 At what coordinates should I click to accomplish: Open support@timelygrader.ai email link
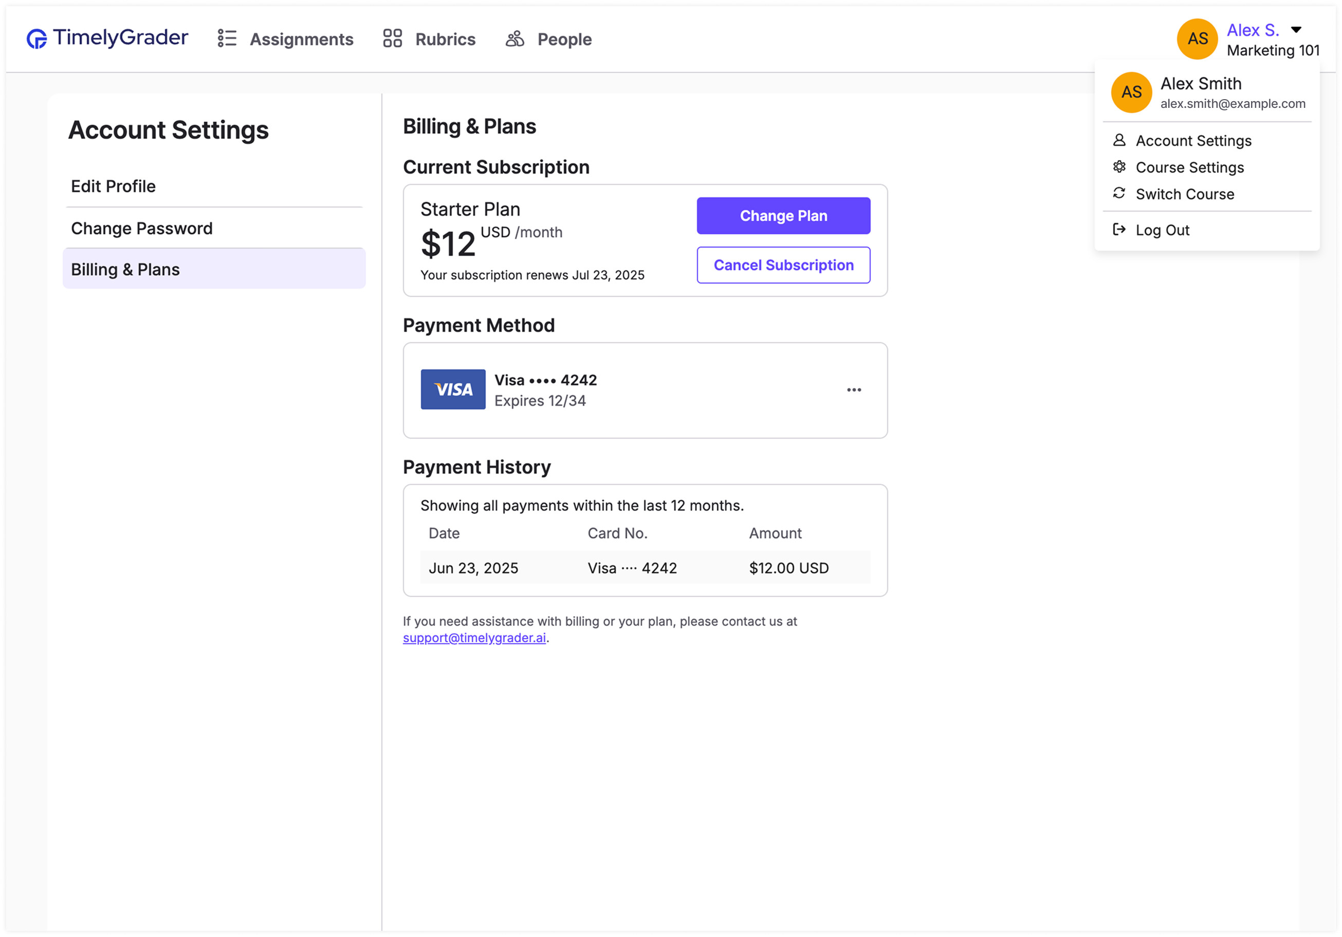coord(473,638)
